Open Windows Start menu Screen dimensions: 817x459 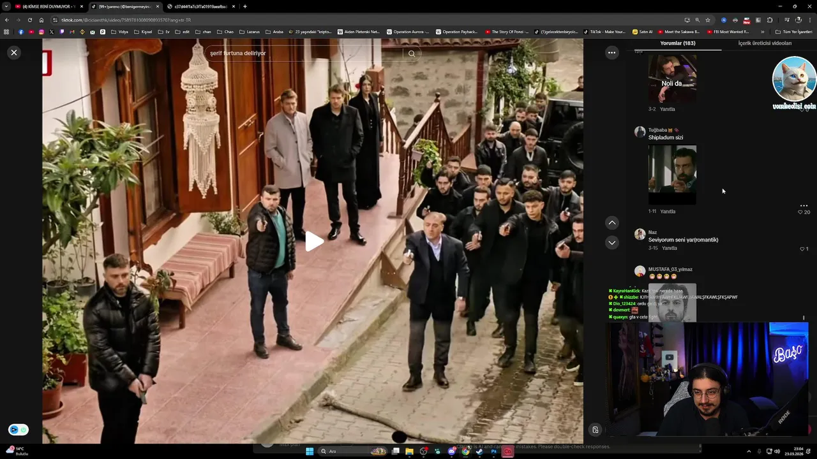pos(310,451)
